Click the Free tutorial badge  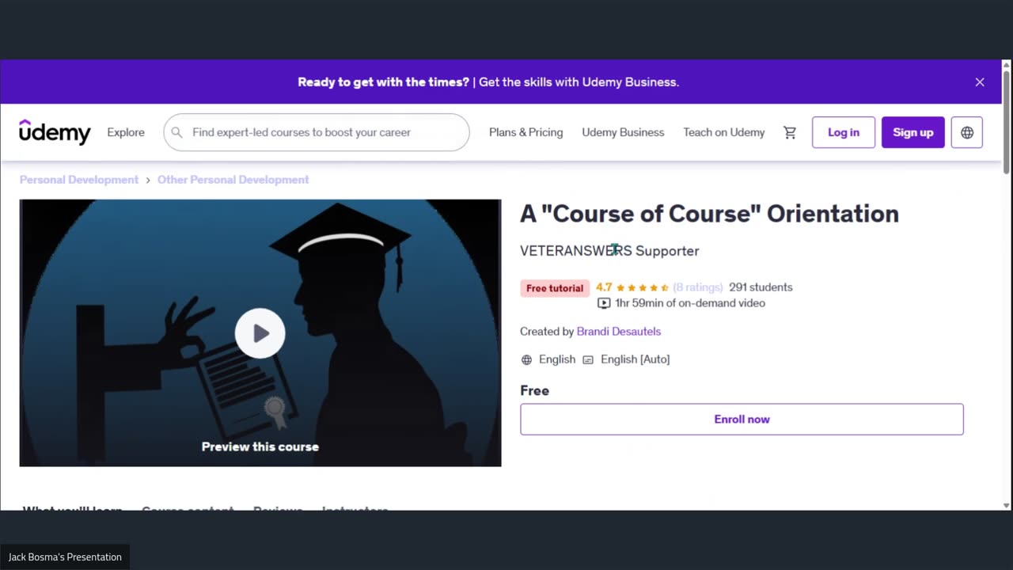(x=555, y=288)
